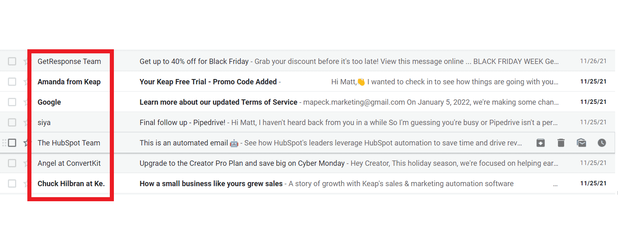Check the Angel at ConvertKit email checkbox
This screenshot has height=244, width=618.
click(x=12, y=163)
